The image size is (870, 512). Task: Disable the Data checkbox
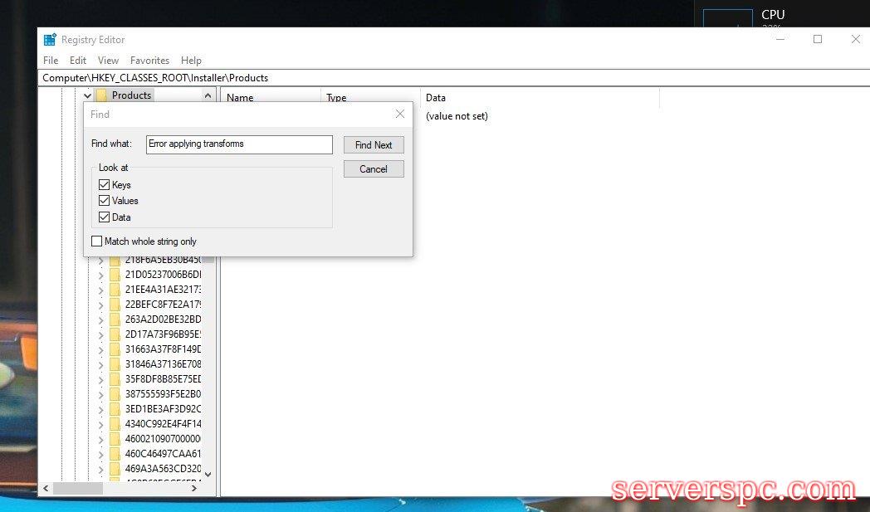point(104,217)
